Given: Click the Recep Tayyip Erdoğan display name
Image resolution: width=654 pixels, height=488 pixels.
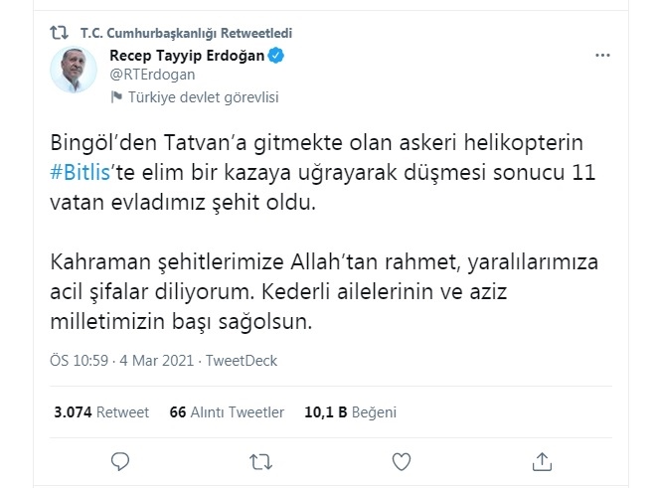Looking at the screenshot, I should coord(185,56).
